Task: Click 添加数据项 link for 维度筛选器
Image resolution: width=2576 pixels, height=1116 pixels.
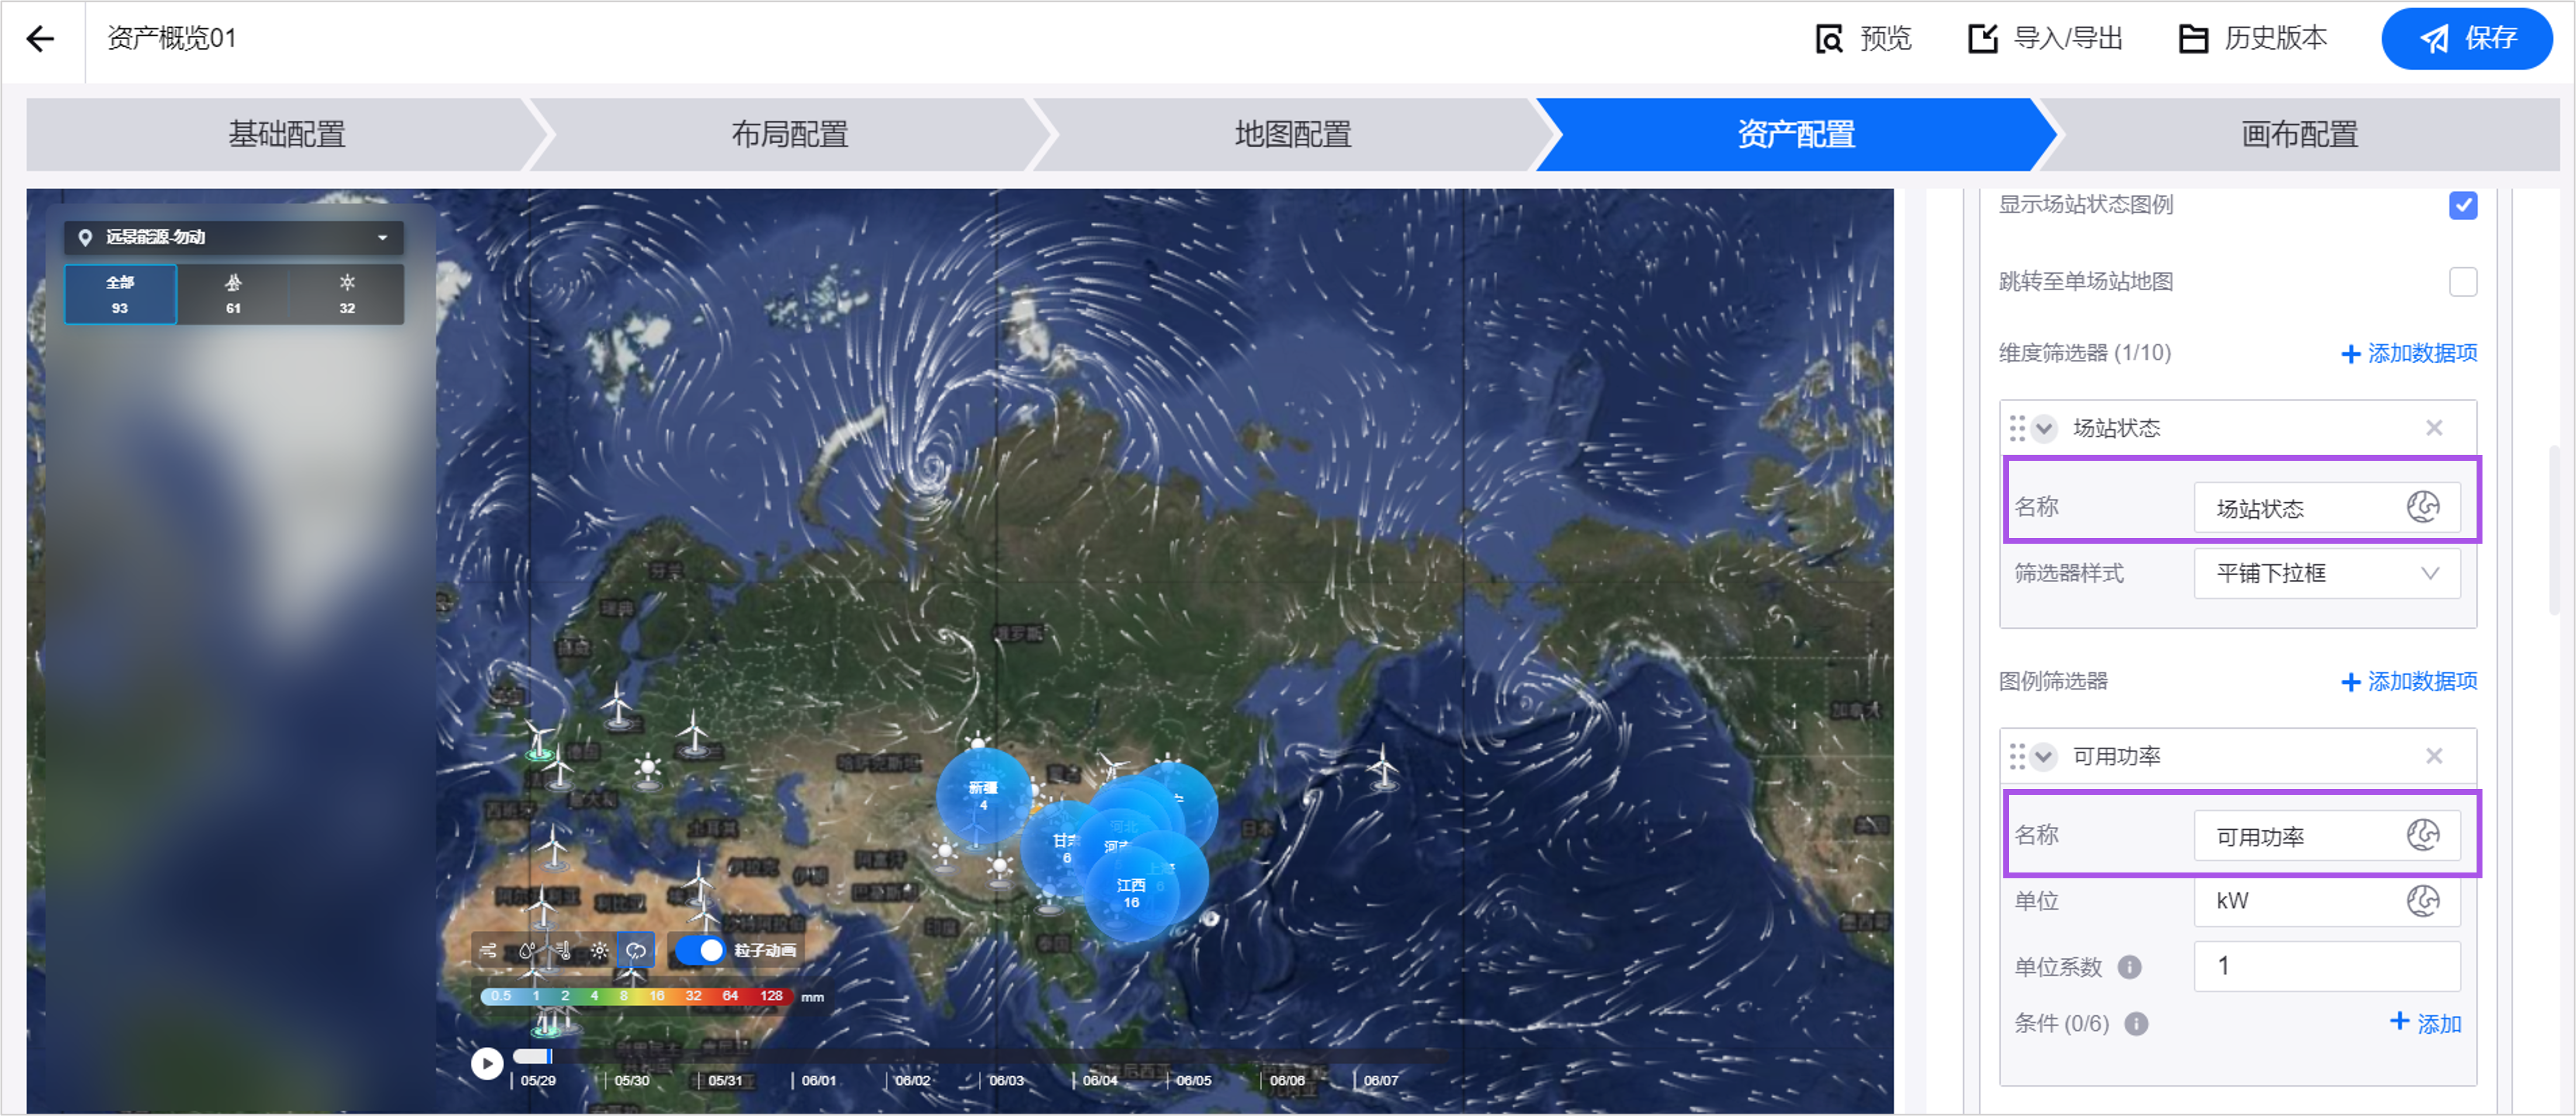Action: pyautogui.click(x=2409, y=354)
